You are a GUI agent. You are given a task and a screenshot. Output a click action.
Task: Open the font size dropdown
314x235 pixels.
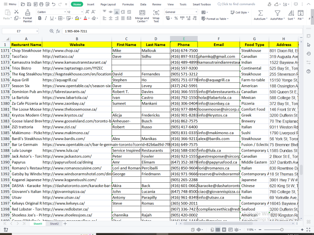click(82, 12)
